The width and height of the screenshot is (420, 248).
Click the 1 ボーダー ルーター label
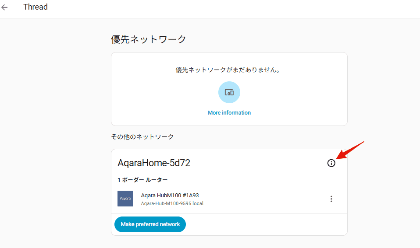pyautogui.click(x=142, y=180)
